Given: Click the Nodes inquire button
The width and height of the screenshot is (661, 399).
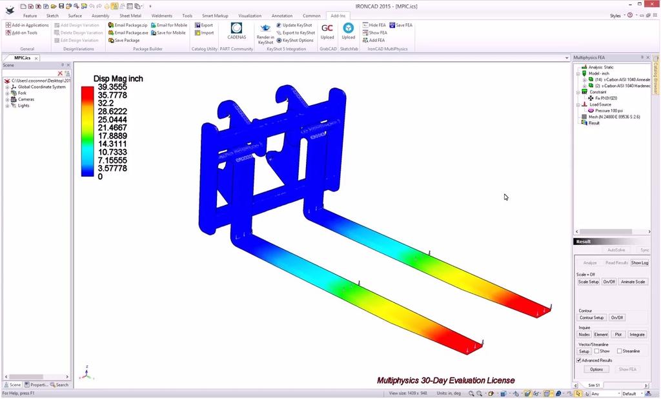Looking at the screenshot, I should pos(584,335).
